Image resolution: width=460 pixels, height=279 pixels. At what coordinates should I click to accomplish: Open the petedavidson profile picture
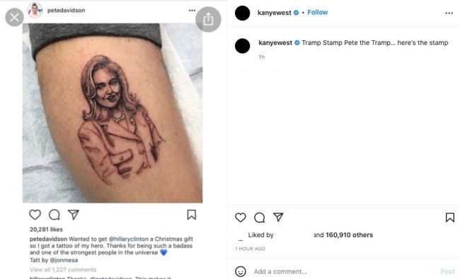point(35,11)
